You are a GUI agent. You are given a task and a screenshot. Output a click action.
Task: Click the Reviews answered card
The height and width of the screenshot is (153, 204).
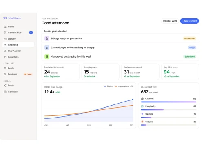click(140, 72)
